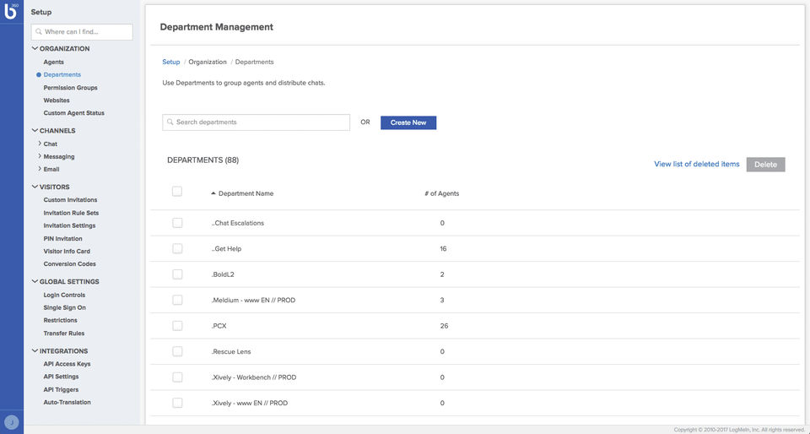Expand the Messaging channel submenu
Viewport: 810px width, 434px height.
point(40,156)
